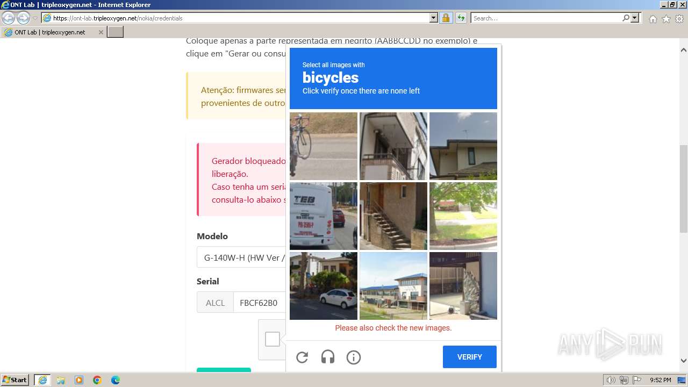Open the Modelo dropdown G-140W-H
Image resolution: width=688 pixels, height=387 pixels.
coord(241,257)
